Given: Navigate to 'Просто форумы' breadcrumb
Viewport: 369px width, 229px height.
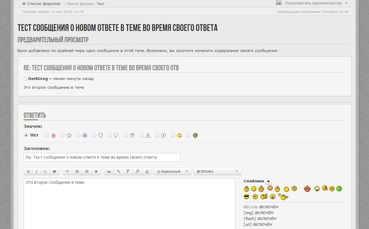Looking at the screenshot, I should tap(80, 4).
